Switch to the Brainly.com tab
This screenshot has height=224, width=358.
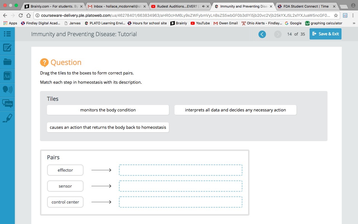[x=53, y=6]
